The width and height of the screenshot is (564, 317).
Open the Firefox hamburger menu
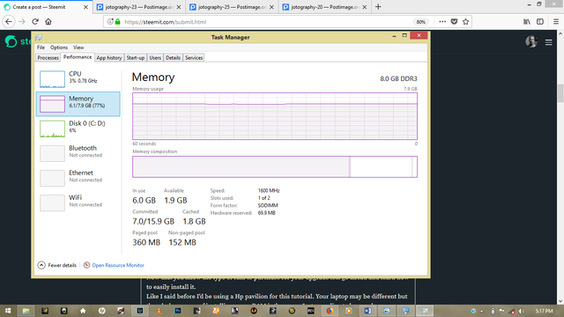[556, 21]
